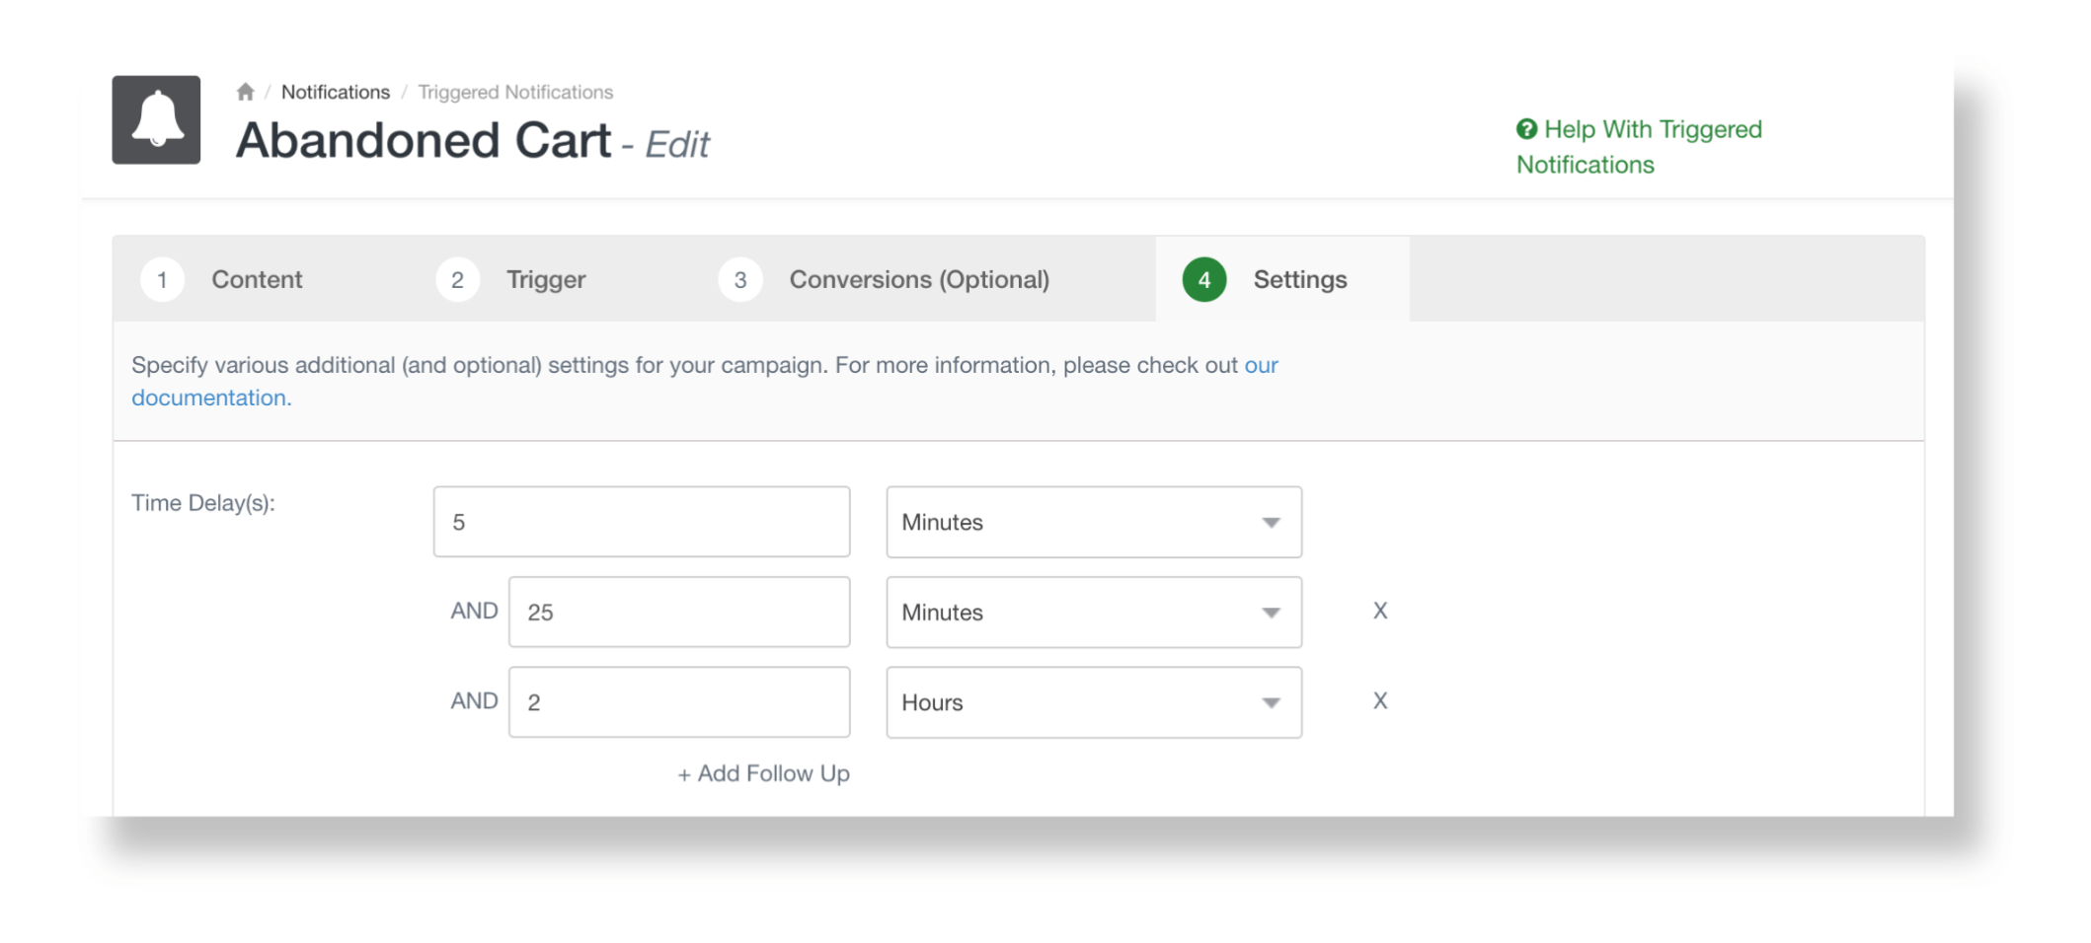
Task: Open the documentation link
Action: click(211, 398)
